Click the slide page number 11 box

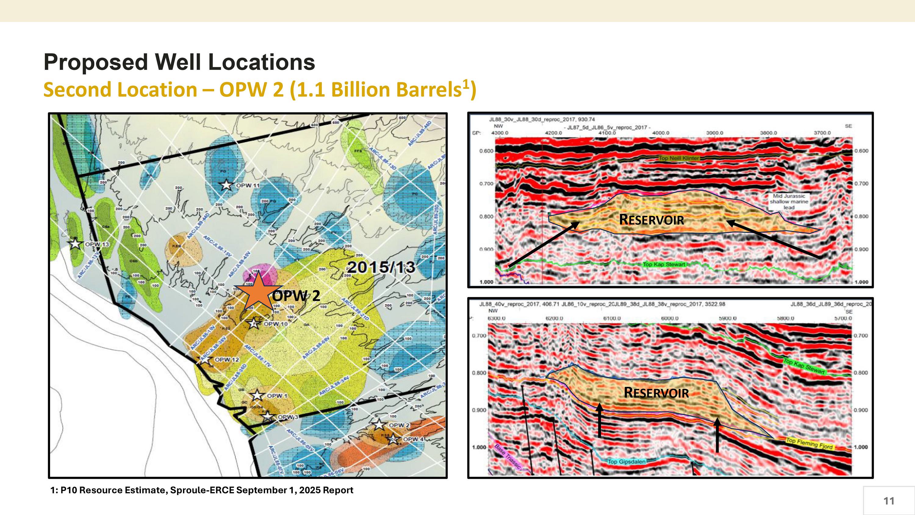click(888, 501)
